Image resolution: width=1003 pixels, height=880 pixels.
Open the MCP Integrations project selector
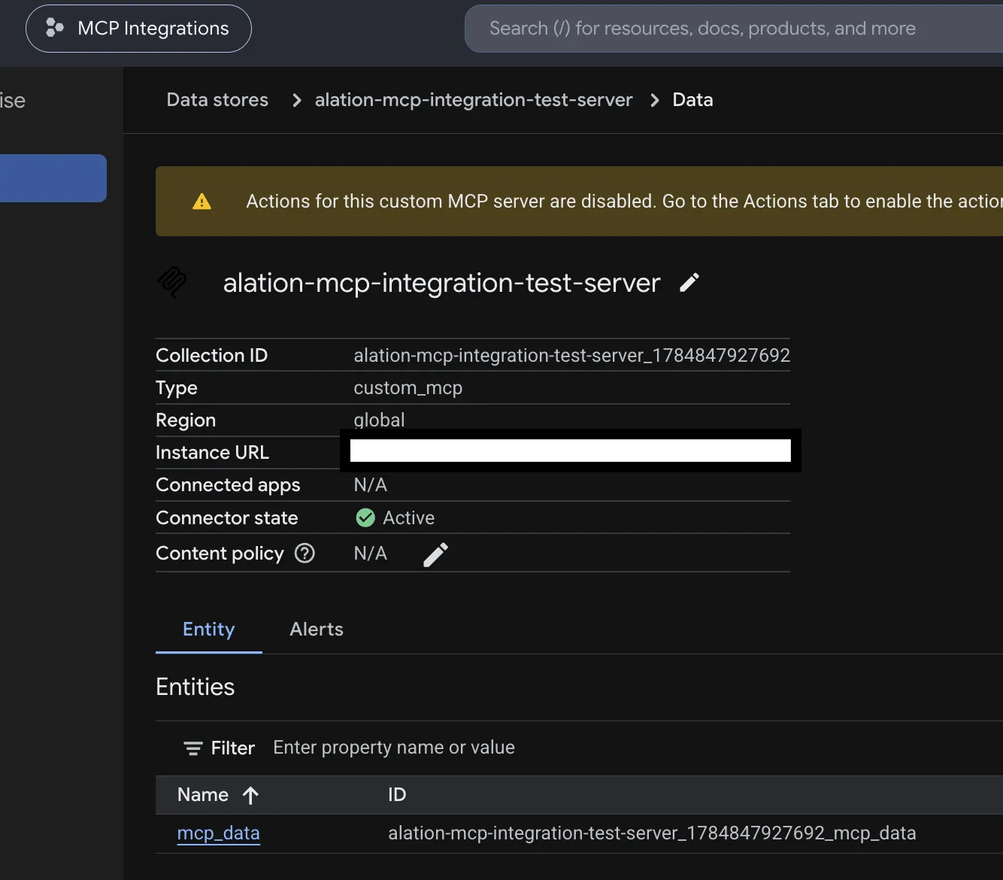138,29
